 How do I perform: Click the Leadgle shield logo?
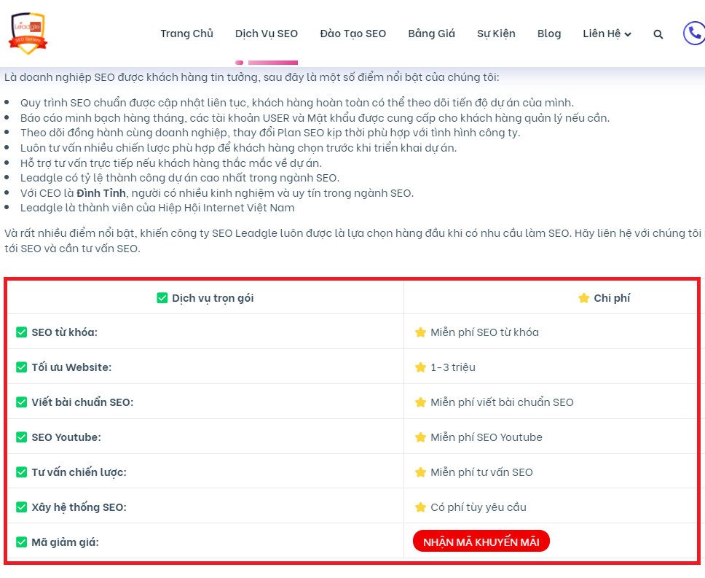coord(28,33)
